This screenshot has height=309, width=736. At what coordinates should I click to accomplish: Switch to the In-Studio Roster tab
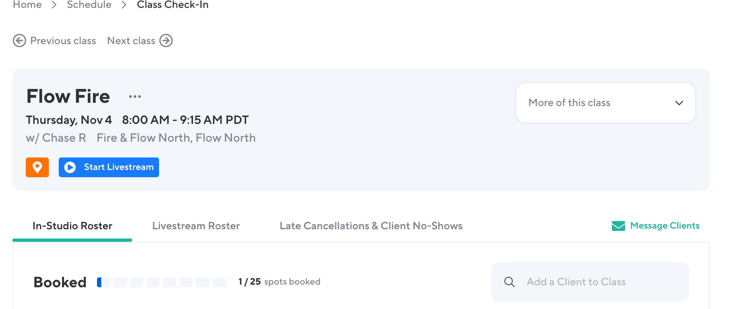72,226
